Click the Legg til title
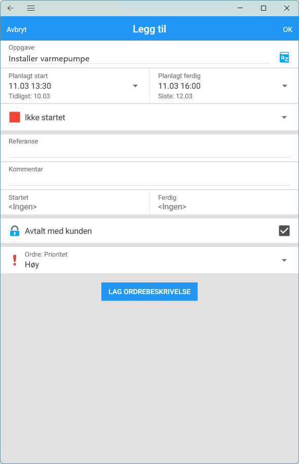 [149, 29]
